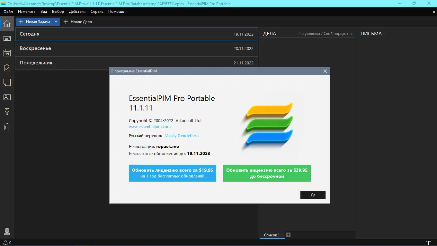The width and height of the screenshot is (437, 246).
Task: Open the Notes module in sidebar
Action: click(x=7, y=83)
